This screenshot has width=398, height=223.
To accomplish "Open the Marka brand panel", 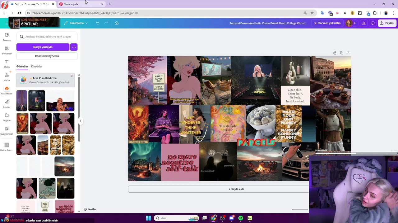I will coord(7,77).
